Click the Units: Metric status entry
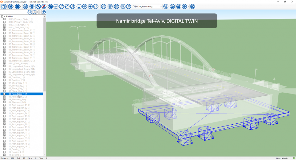This screenshot has height=160, width=296. coord(282,158)
